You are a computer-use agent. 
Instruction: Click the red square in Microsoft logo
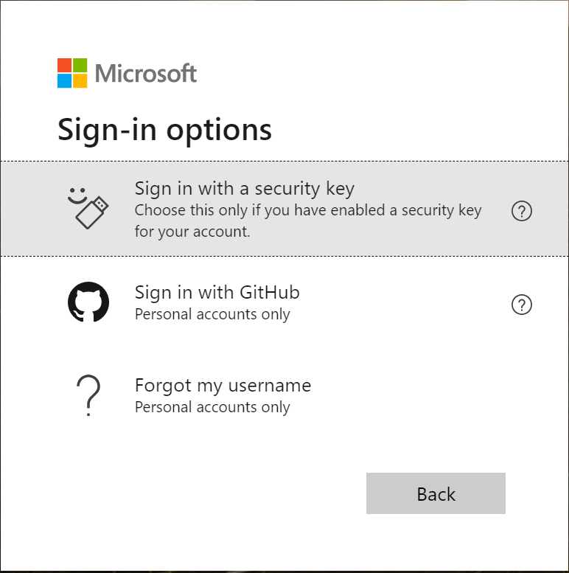[x=65, y=65]
